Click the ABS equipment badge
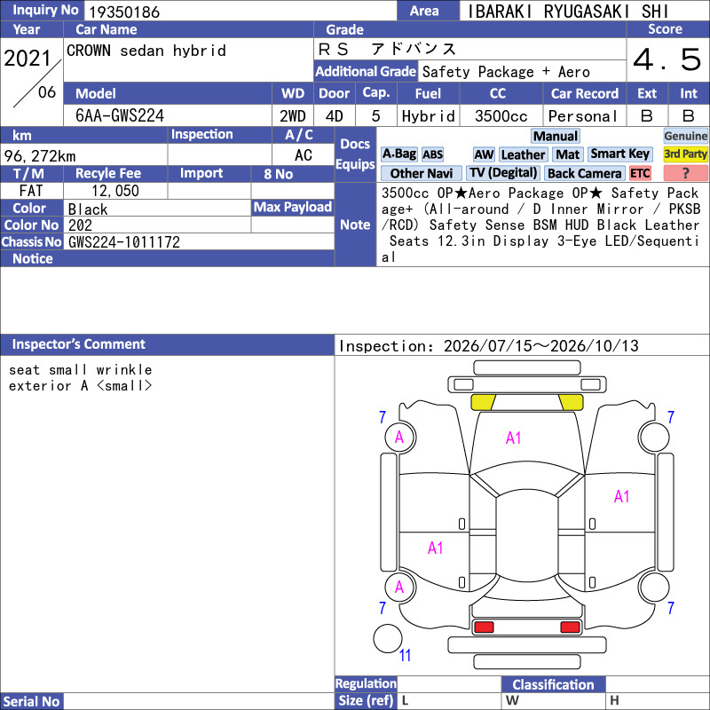The height and width of the screenshot is (710, 710). [x=432, y=154]
